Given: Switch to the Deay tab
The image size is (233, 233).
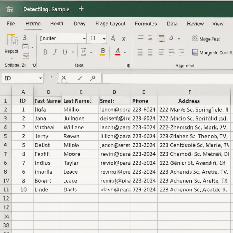Looking at the screenshot, I should pos(80,24).
